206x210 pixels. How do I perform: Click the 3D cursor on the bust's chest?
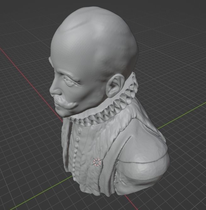[97, 162]
